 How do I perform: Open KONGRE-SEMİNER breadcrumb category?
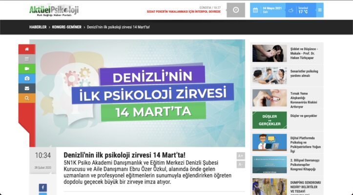point(66,27)
